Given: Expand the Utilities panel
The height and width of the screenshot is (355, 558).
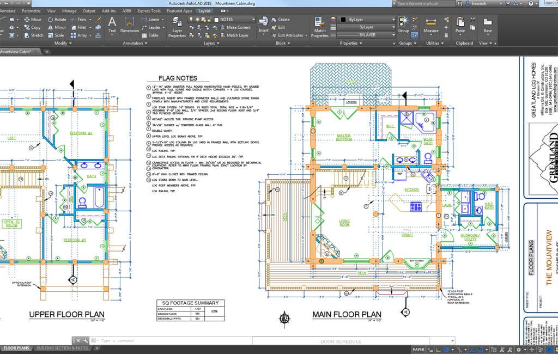Looking at the screenshot, I should pyautogui.click(x=435, y=44).
